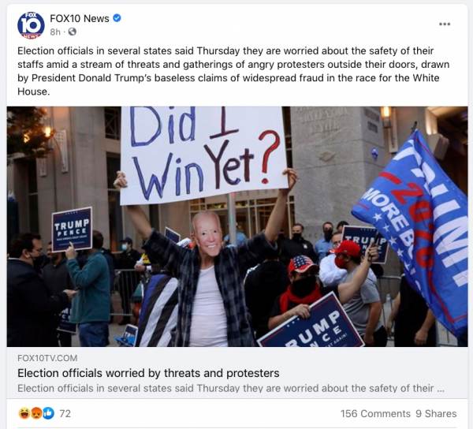Click the blue Trump flag in photo
473x429 pixels.
point(412,229)
